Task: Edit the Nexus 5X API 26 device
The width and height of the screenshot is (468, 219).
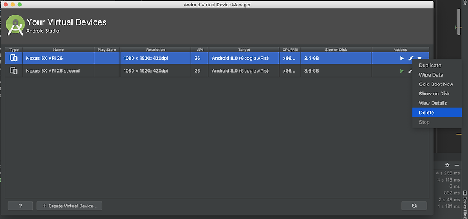Action: coord(411,58)
